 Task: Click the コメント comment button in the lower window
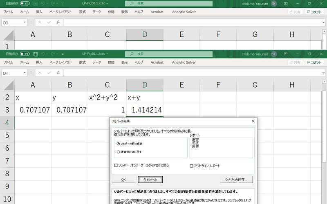click(315, 62)
